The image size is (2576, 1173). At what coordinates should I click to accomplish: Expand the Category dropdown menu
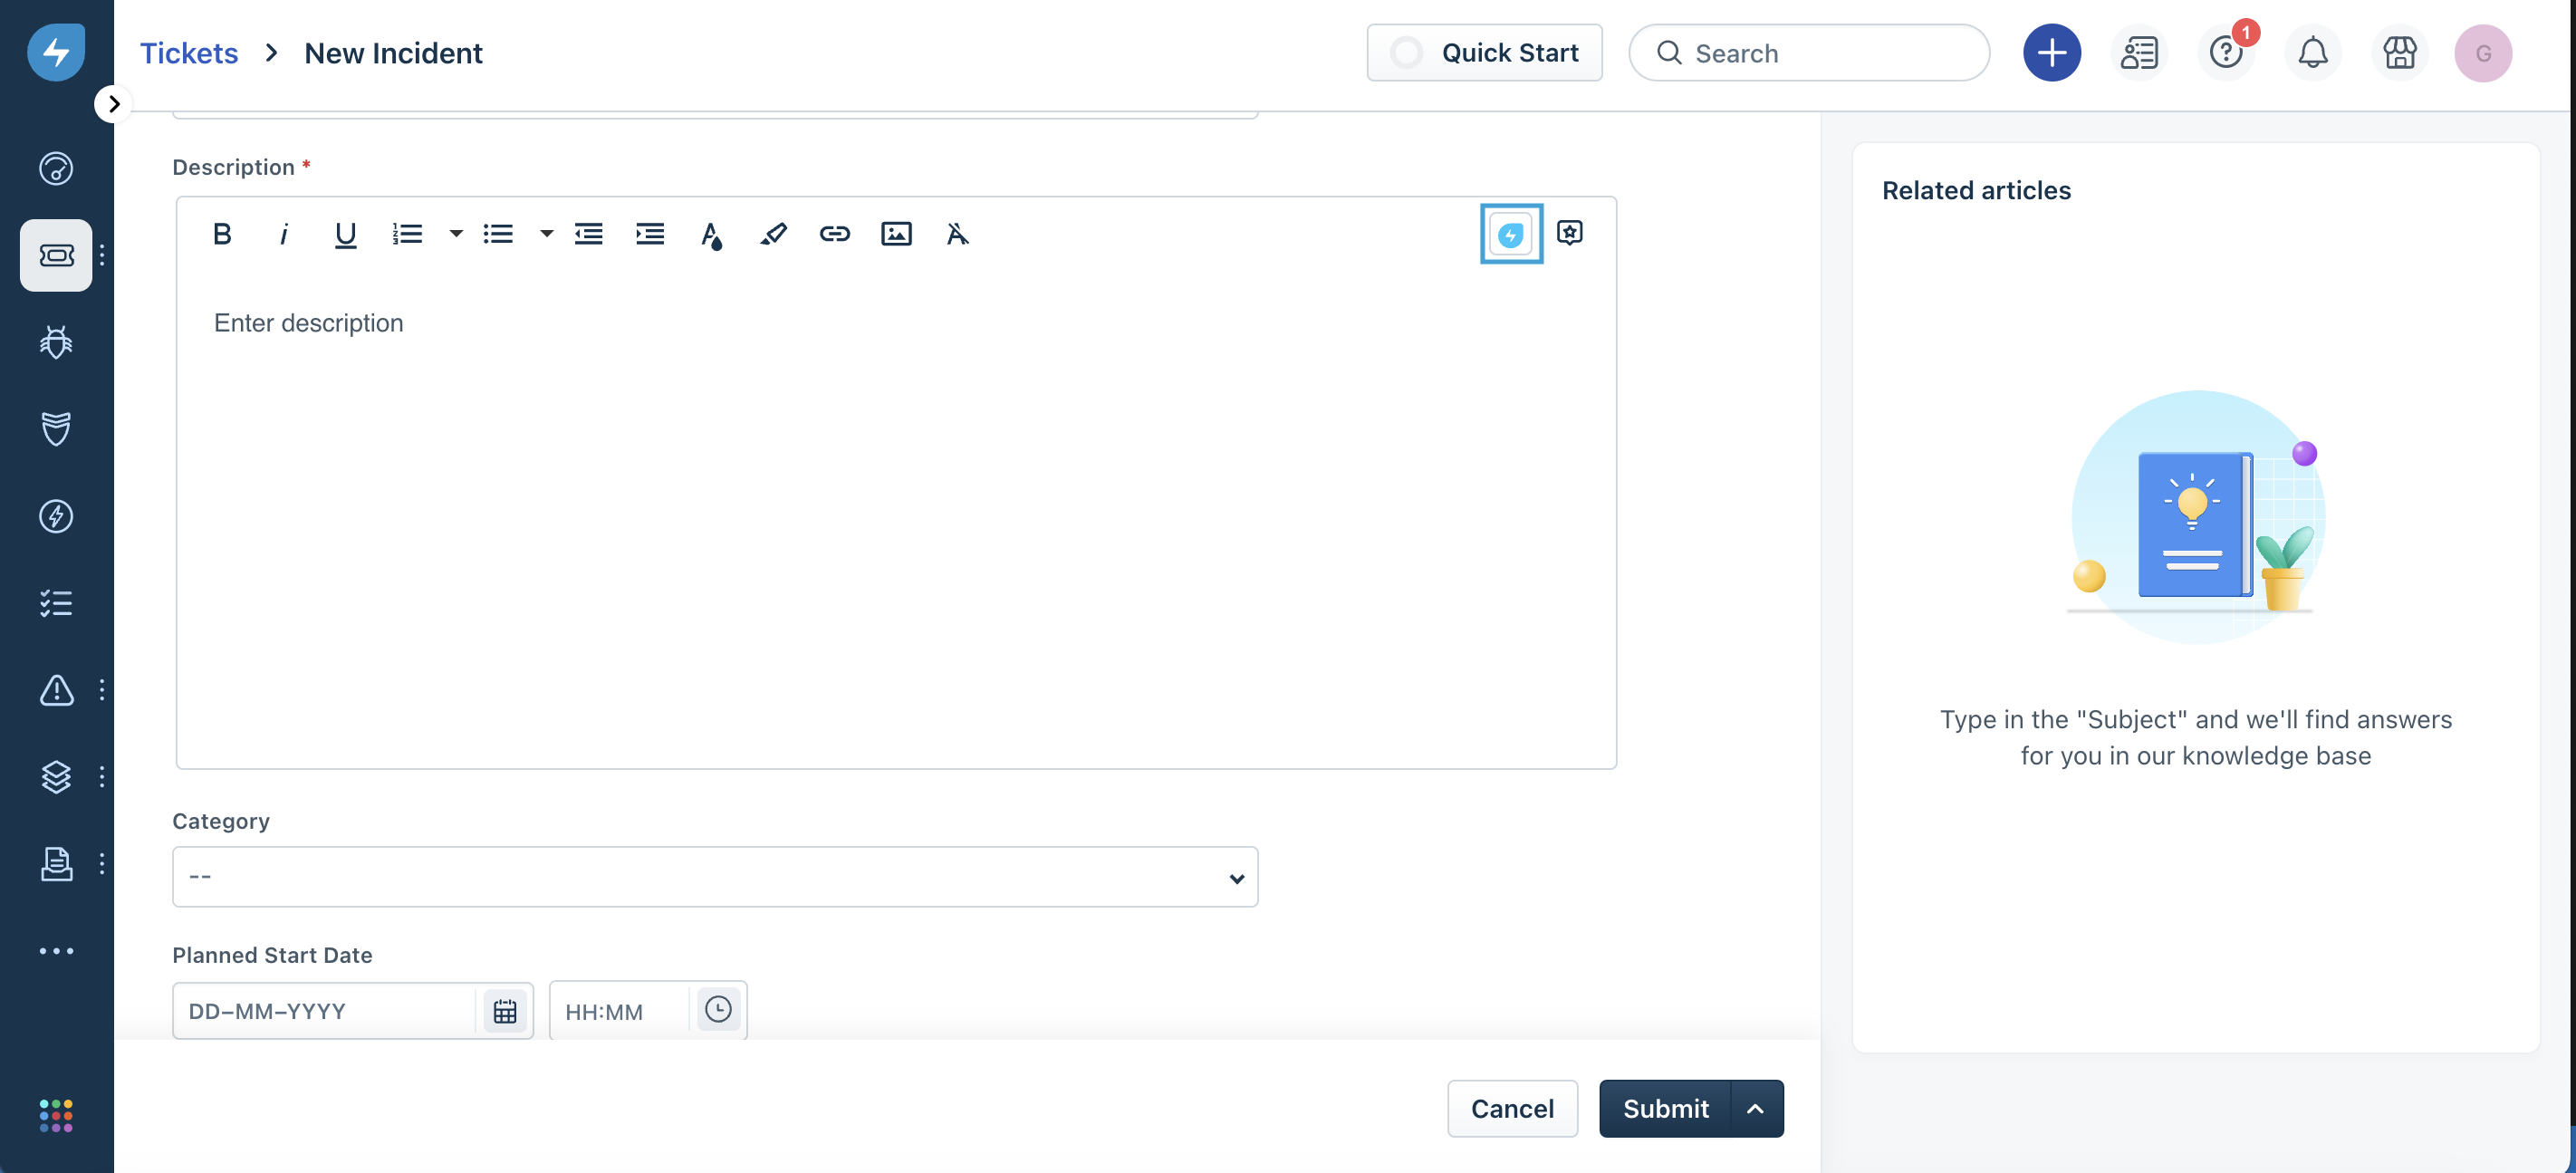[715, 876]
